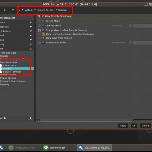152x152 pixels.
Task: Expand the User Interface section arrow
Action: point(31,31)
